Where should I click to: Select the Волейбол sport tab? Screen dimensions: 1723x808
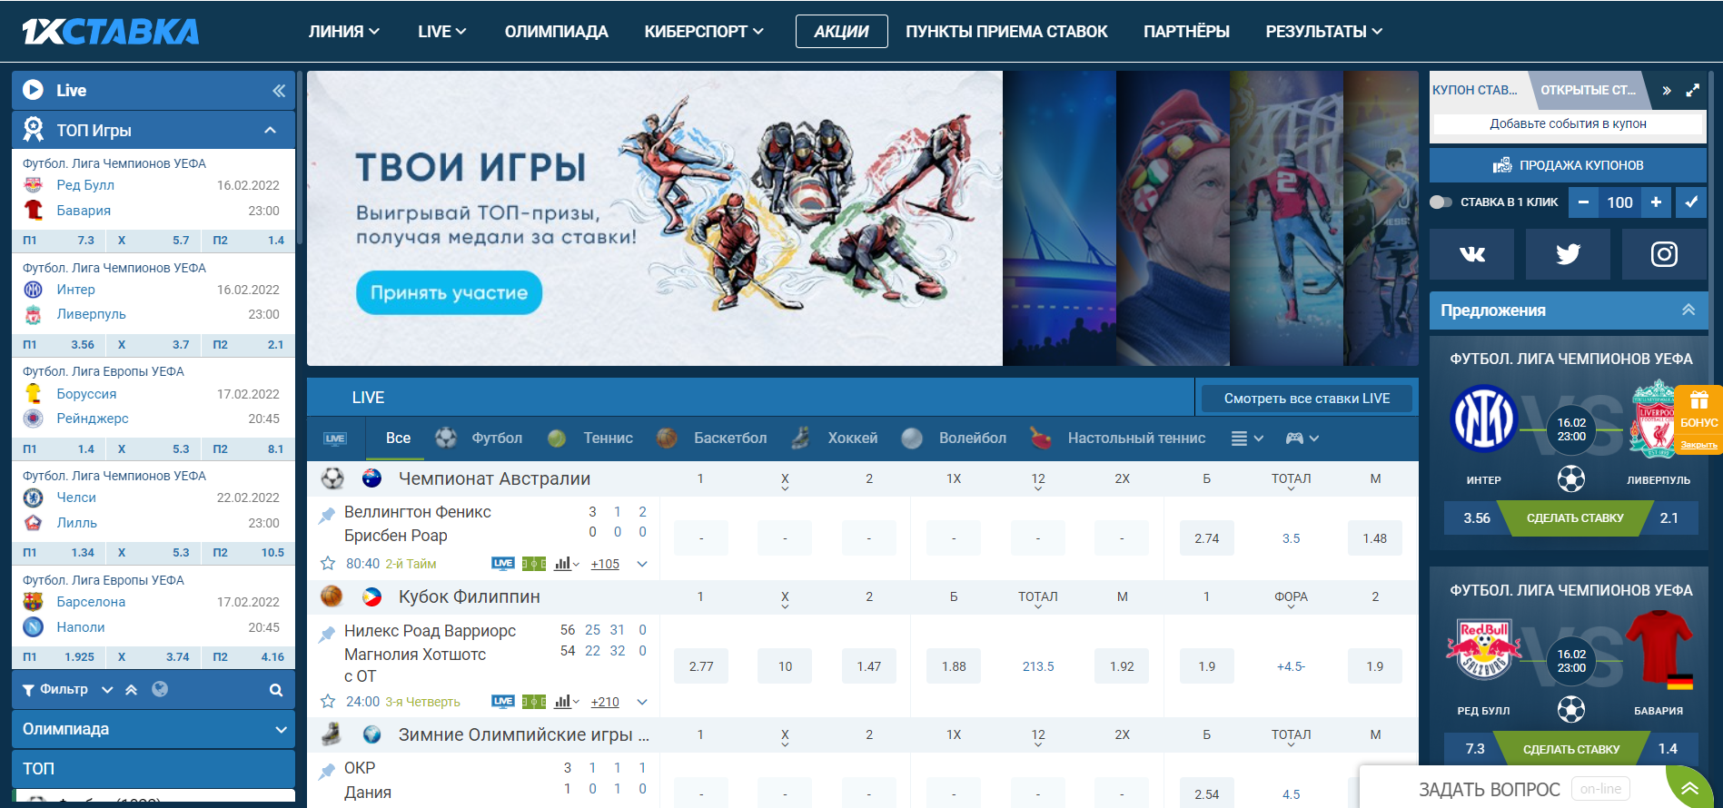954,438
